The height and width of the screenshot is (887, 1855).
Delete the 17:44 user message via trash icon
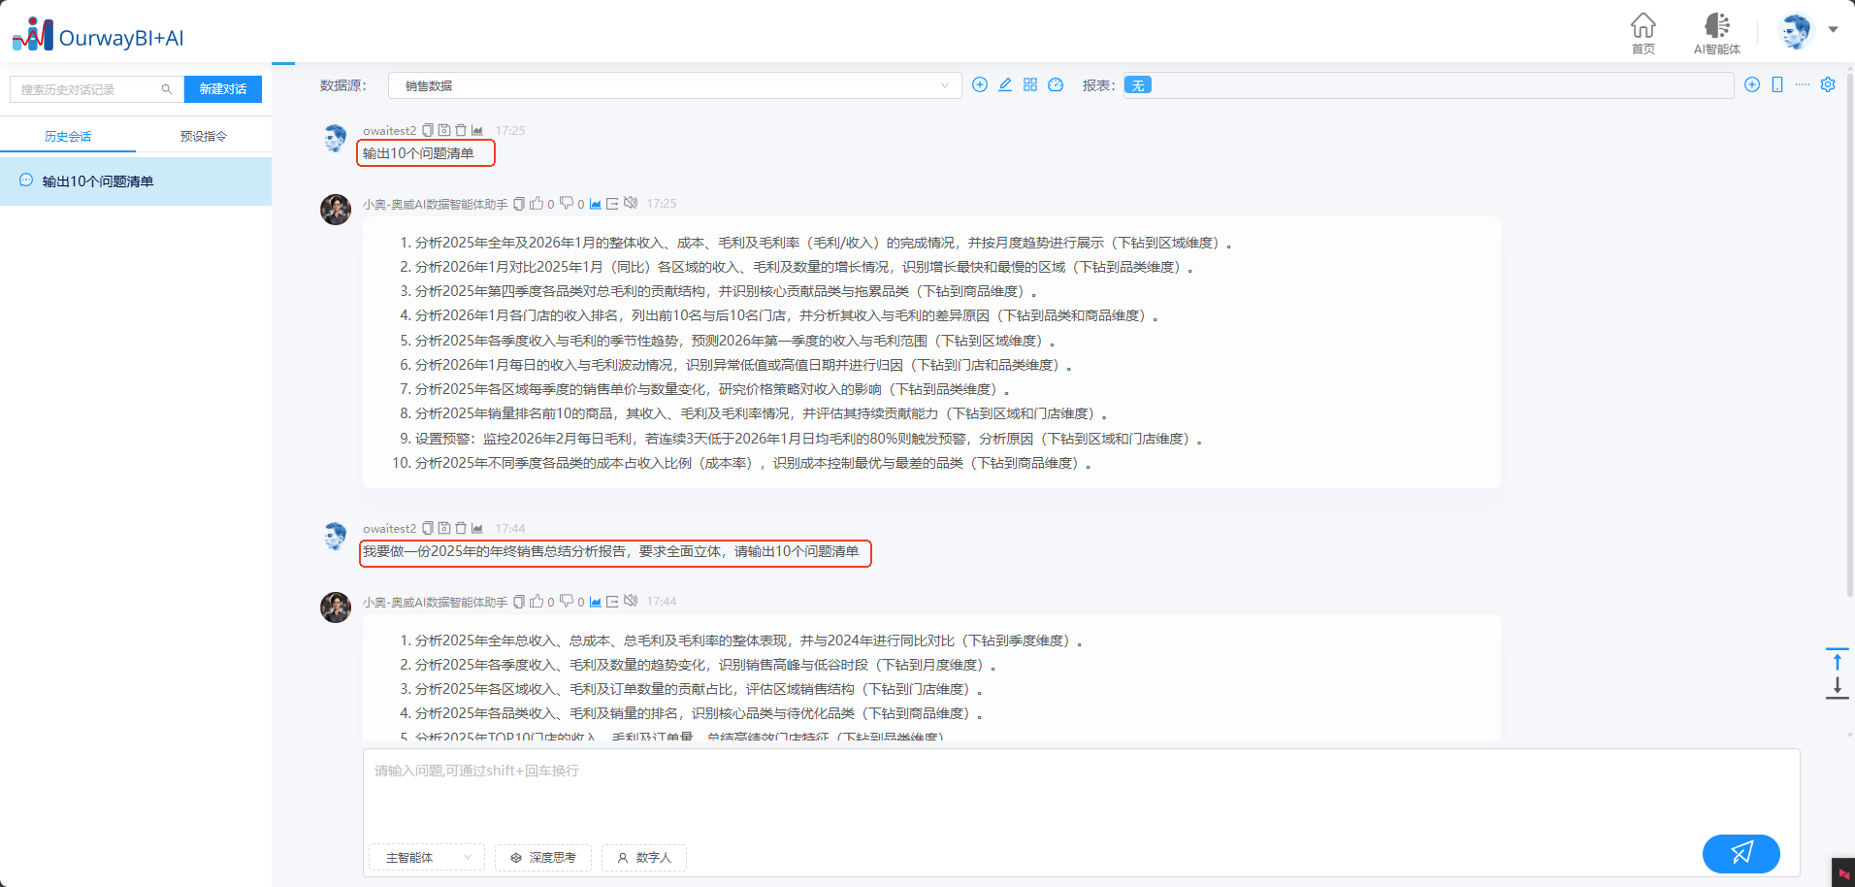(x=461, y=529)
